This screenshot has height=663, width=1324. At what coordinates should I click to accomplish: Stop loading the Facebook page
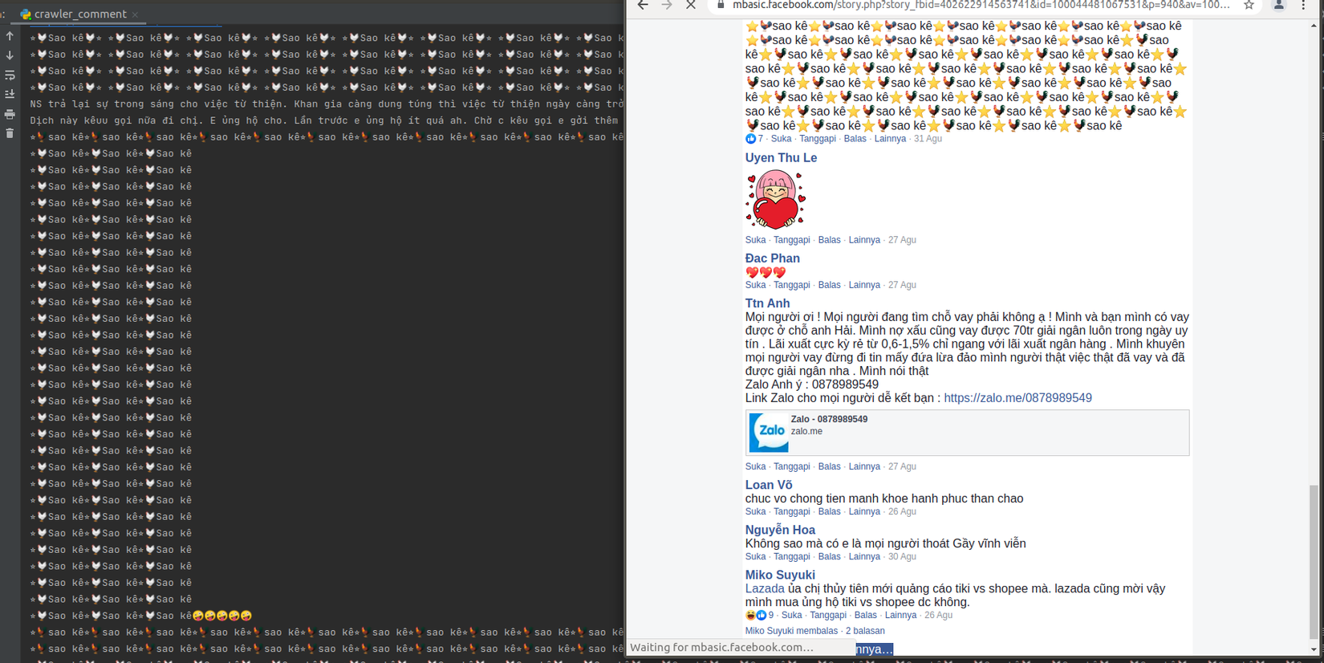pyautogui.click(x=691, y=5)
